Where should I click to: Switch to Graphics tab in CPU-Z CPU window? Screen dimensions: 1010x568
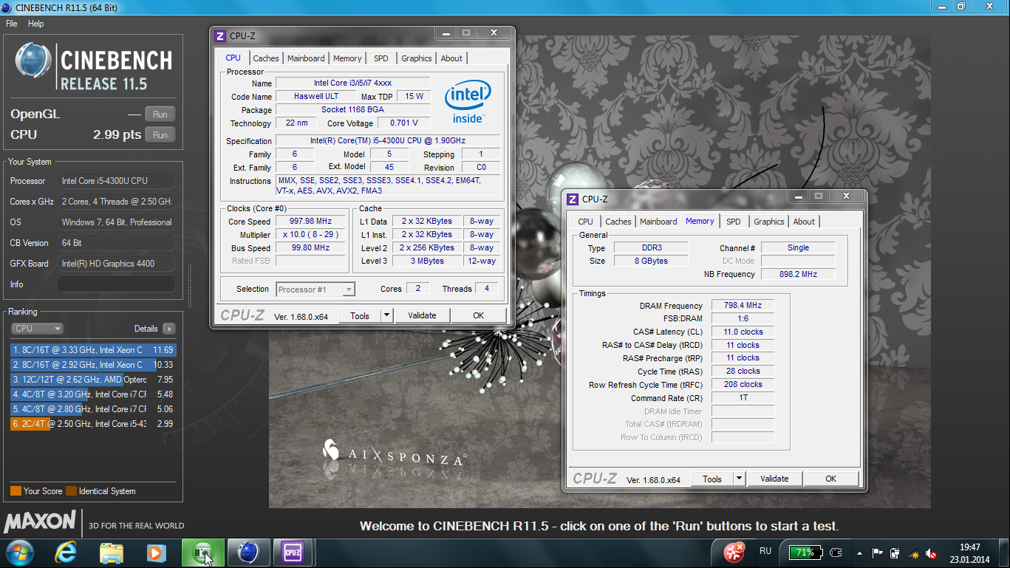417,58
